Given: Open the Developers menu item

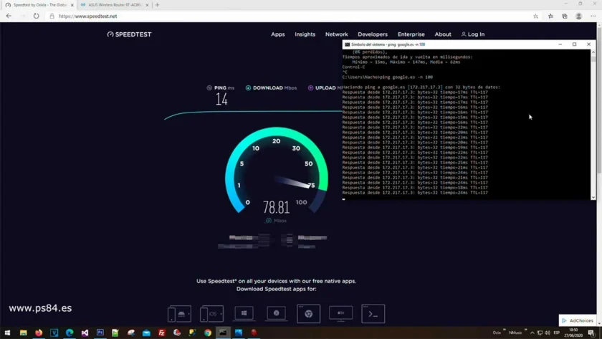Looking at the screenshot, I should pyautogui.click(x=373, y=34).
